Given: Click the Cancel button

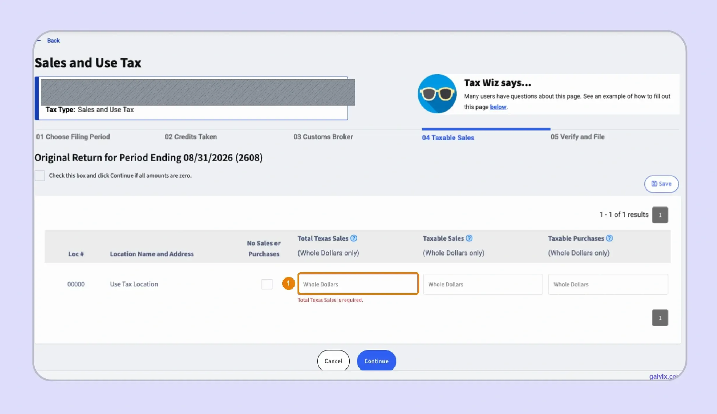Looking at the screenshot, I should click(x=333, y=361).
